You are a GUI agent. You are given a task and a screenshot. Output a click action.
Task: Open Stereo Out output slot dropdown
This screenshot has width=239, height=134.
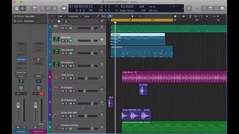coord(21,72)
